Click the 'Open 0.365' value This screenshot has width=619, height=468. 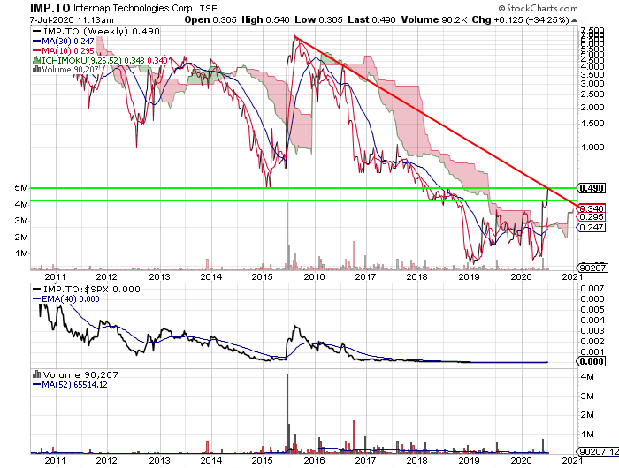click(x=210, y=19)
